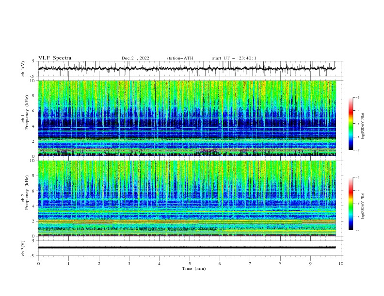Click time axis tick label "0"
Viewport: 384px width, 296px height.
tap(38, 264)
